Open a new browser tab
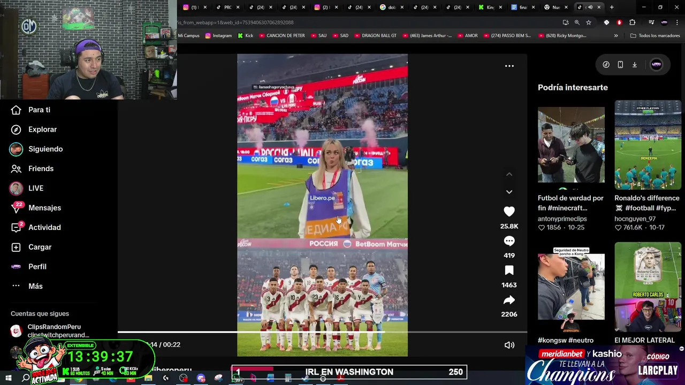 click(612, 7)
